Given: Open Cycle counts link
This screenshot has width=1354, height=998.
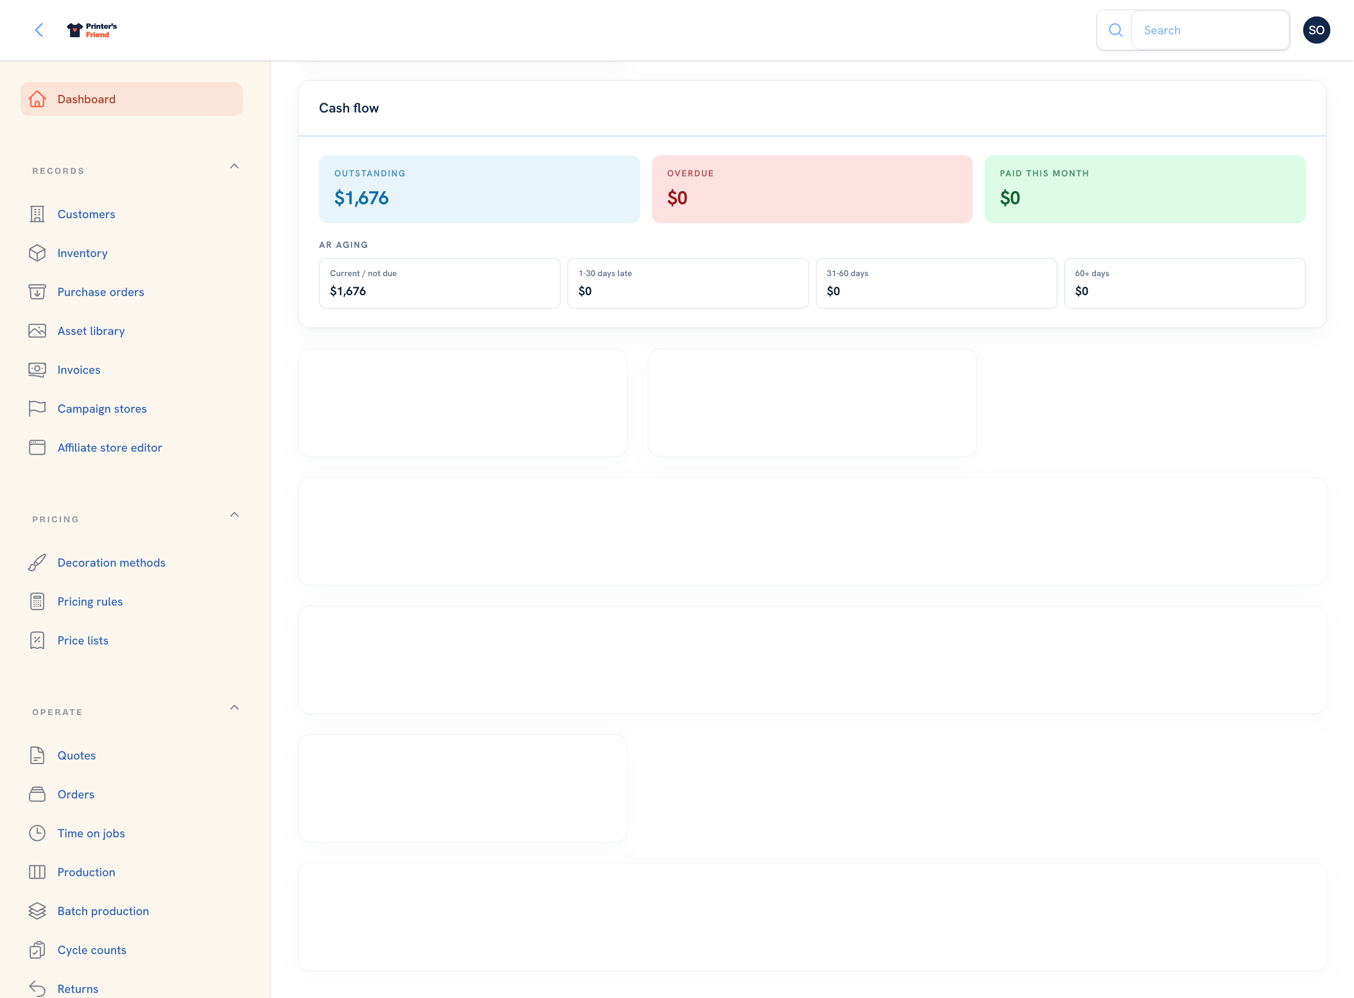Looking at the screenshot, I should tap(92, 950).
